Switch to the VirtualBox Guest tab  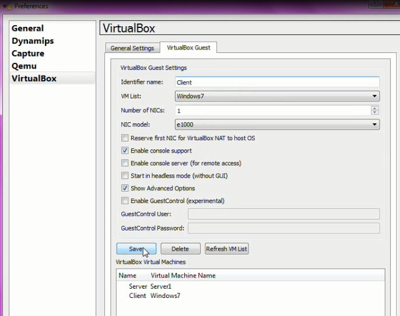(188, 48)
